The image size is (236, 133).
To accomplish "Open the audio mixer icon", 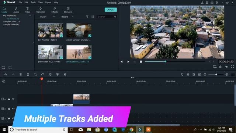I will [194, 75].
